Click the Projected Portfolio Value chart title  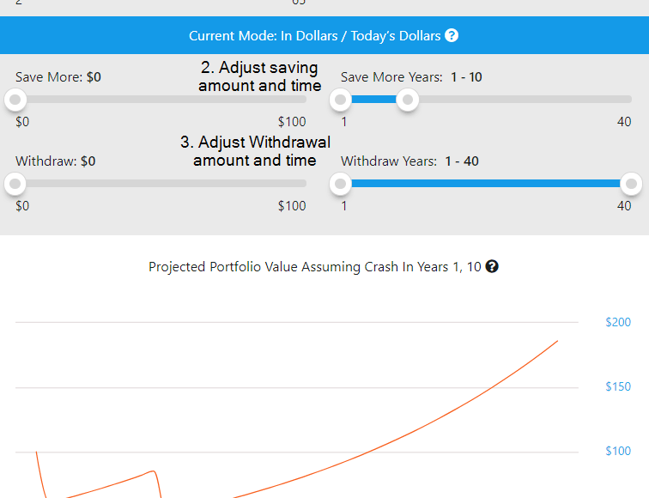tap(314, 267)
